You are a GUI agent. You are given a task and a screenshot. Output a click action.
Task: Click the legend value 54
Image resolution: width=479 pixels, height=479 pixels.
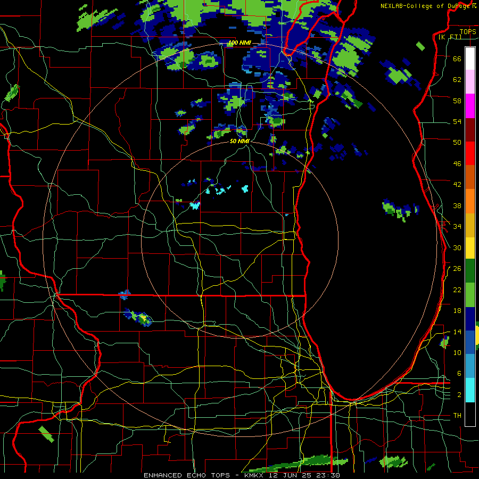coord(457,121)
